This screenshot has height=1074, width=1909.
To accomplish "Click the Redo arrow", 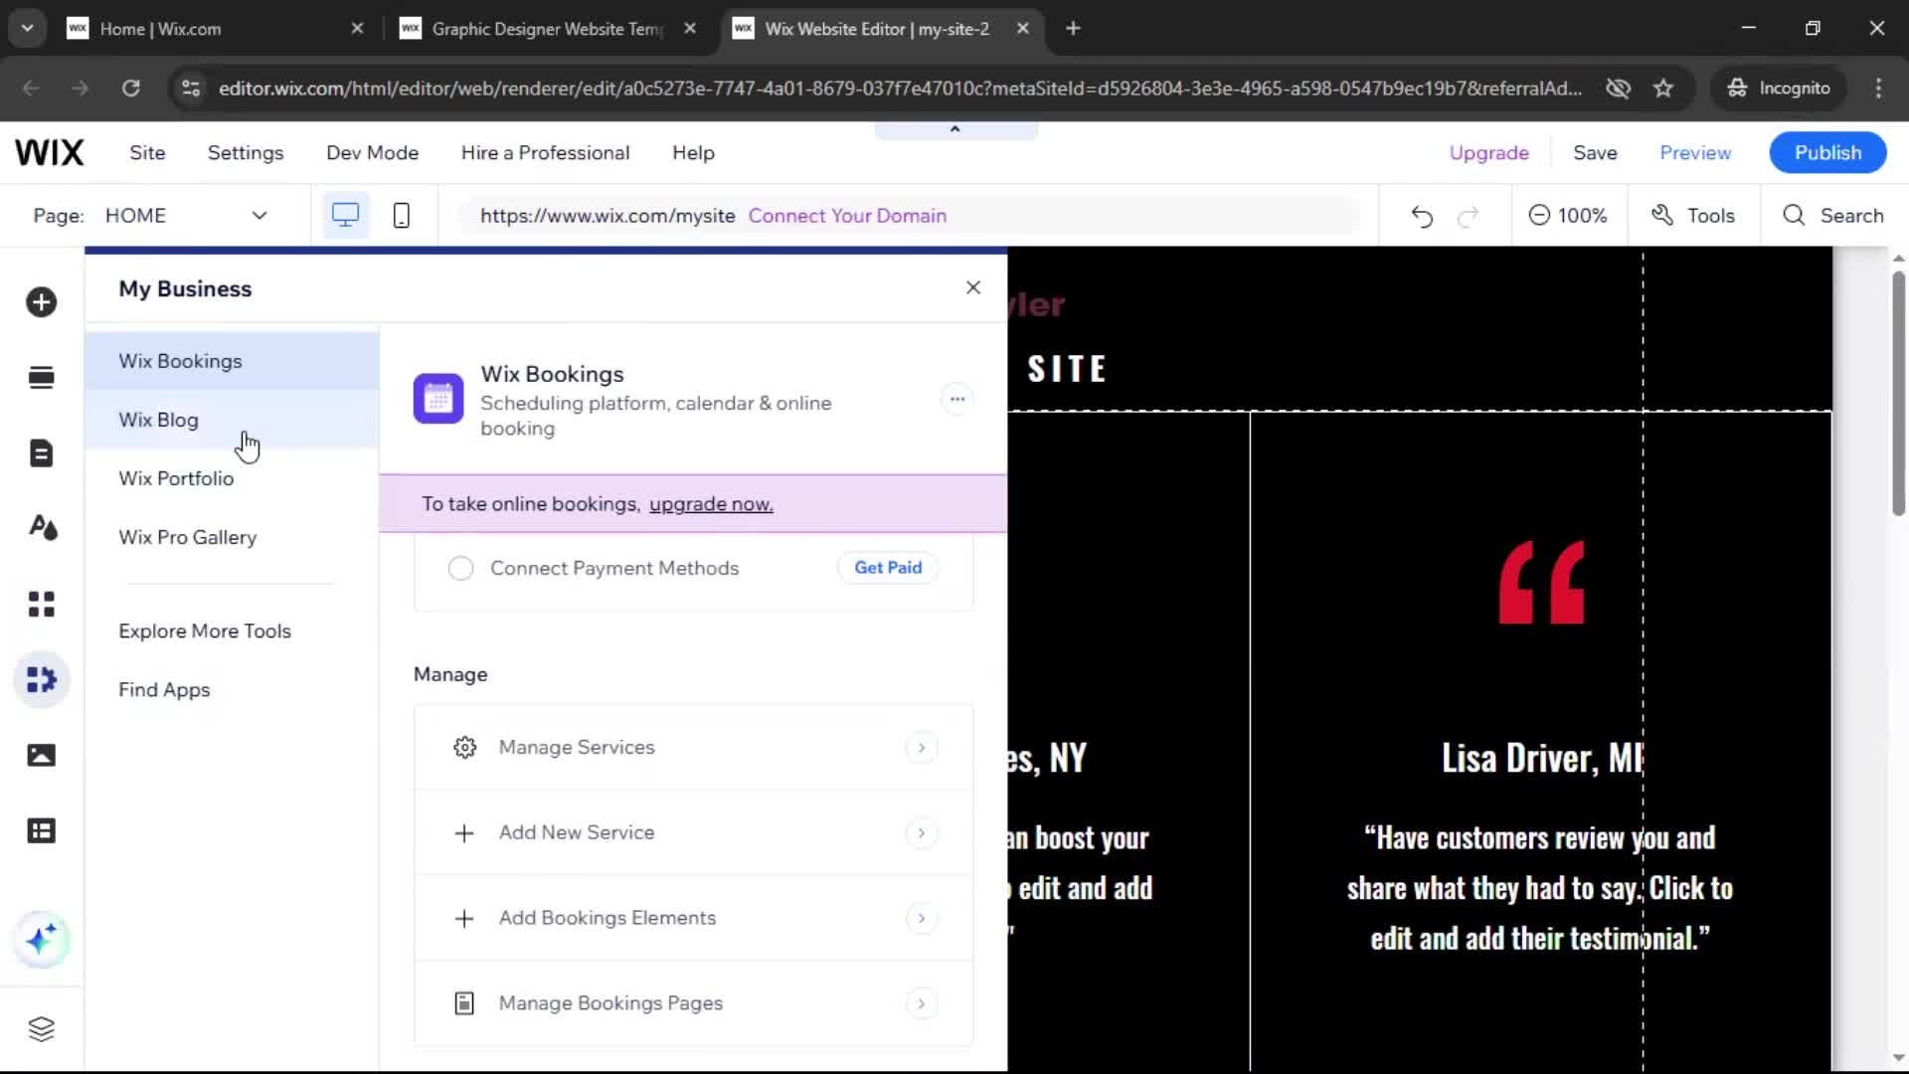I will (x=1469, y=216).
